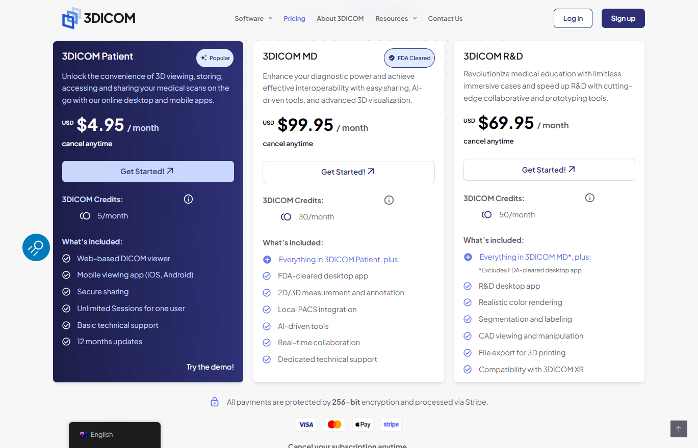Click the round blue floating widget button
The height and width of the screenshot is (448, 698).
(x=36, y=247)
